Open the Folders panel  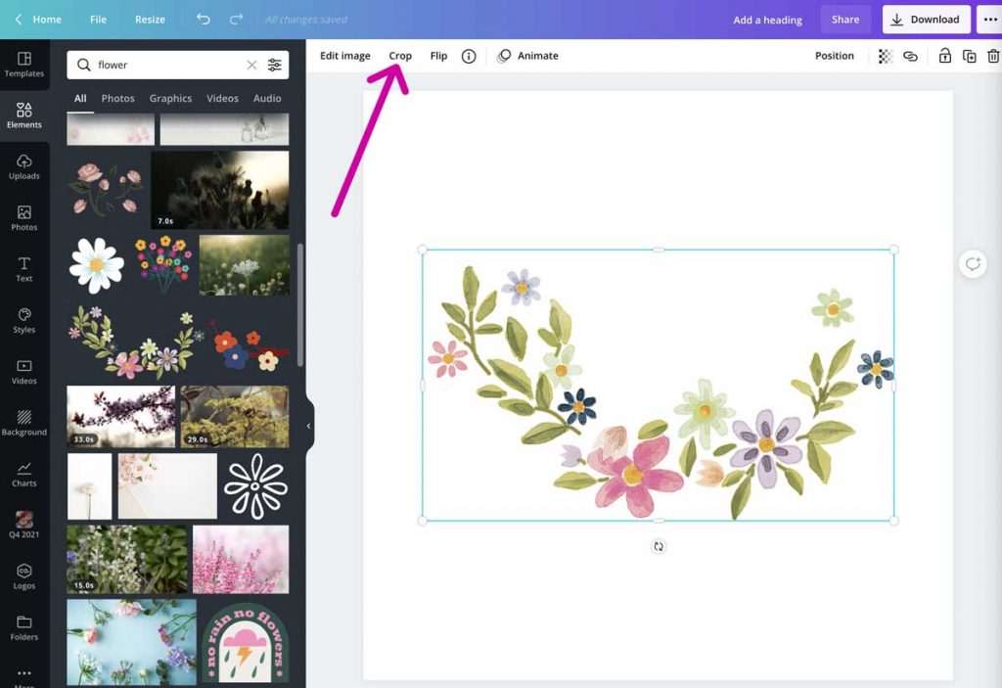24,627
